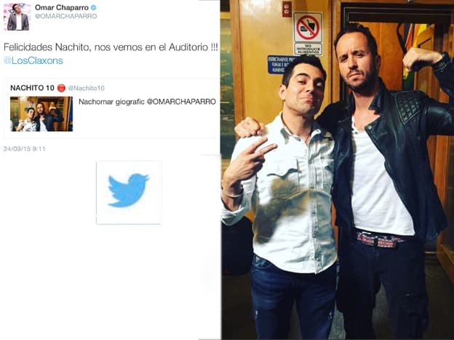This screenshot has height=340, width=454.
Task: Click the tweet timestamp 24/09/15 9:11
Action: coord(24,149)
